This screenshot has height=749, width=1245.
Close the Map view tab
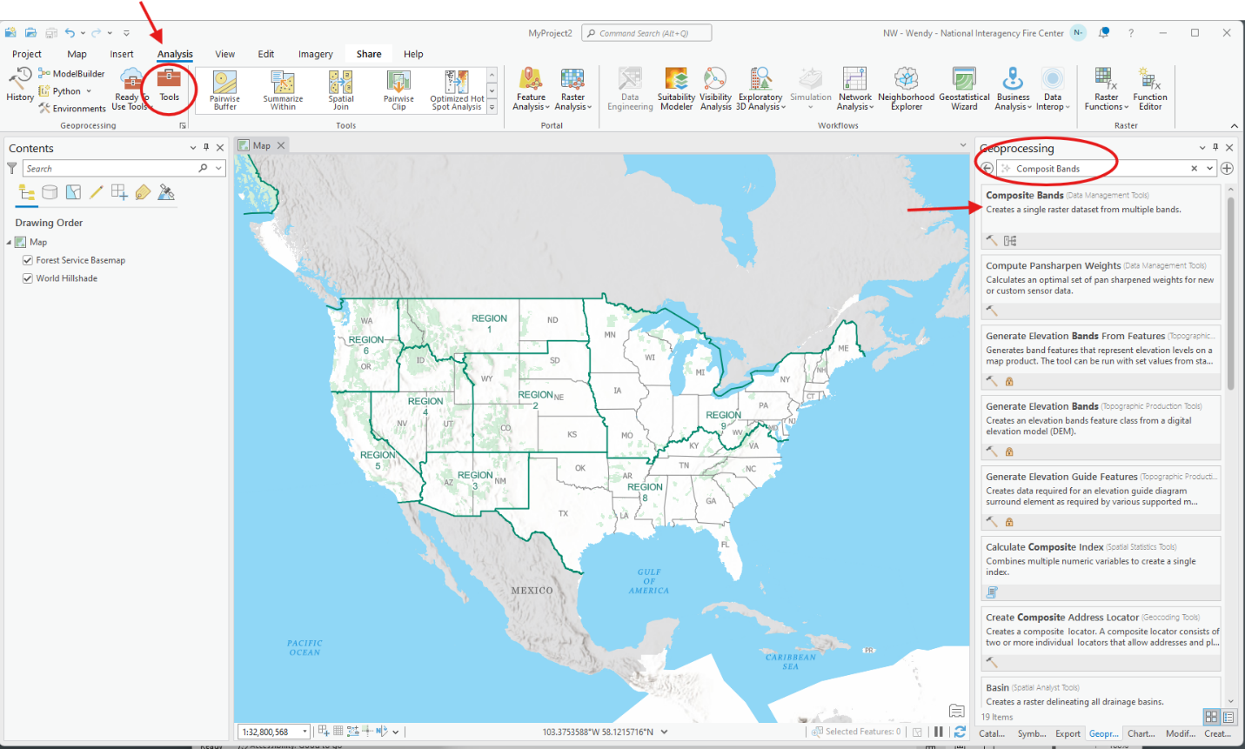click(281, 145)
